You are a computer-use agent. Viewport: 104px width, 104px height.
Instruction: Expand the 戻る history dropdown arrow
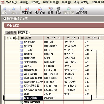9,10
